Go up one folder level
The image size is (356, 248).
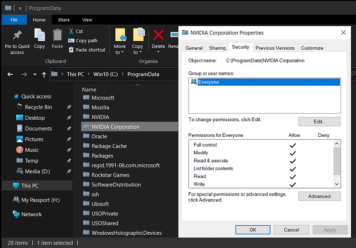[44, 74]
